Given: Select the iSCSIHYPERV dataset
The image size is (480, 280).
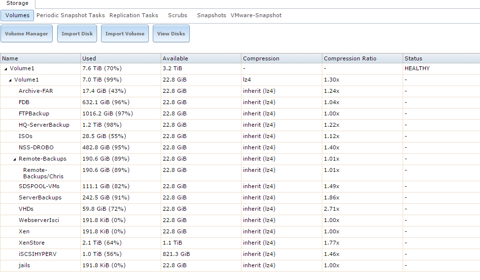Looking at the screenshot, I should pos(37,254).
